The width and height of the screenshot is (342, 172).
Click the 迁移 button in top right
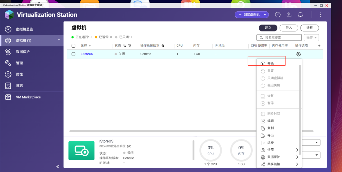tap(309, 28)
